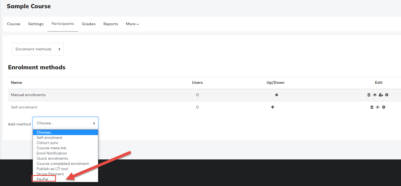Click the Add method label
401x186 pixels.
[x=19, y=124]
